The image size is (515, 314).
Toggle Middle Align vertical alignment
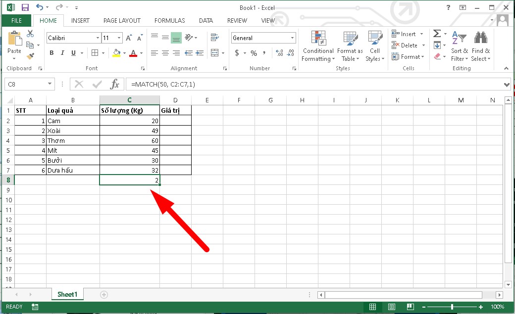click(165, 38)
